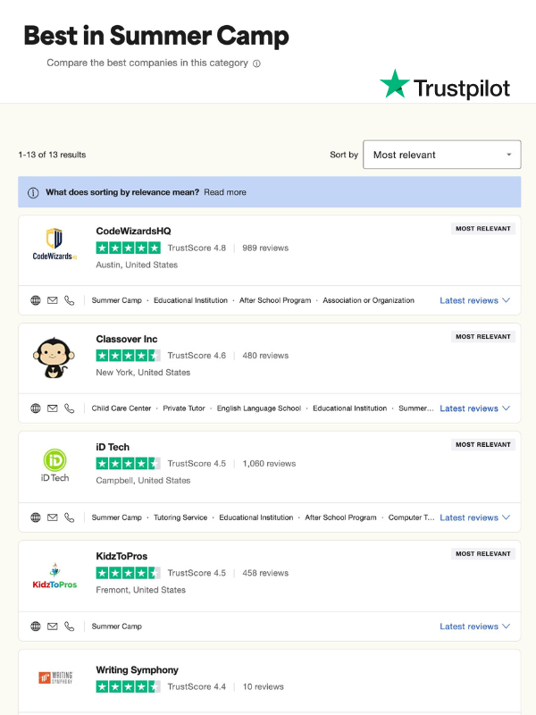Expand Latest reviews for CodeWizardsHQ
The image size is (536, 715).
pos(474,300)
